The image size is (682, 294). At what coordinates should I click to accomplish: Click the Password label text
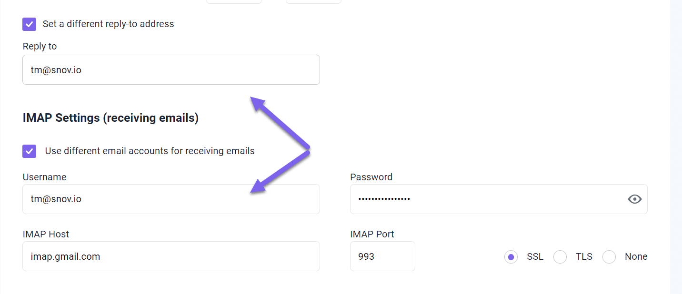371,176
